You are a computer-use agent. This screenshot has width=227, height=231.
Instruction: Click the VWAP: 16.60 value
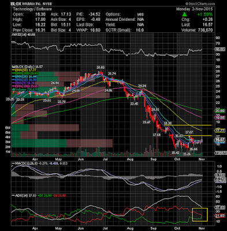tap(95, 30)
